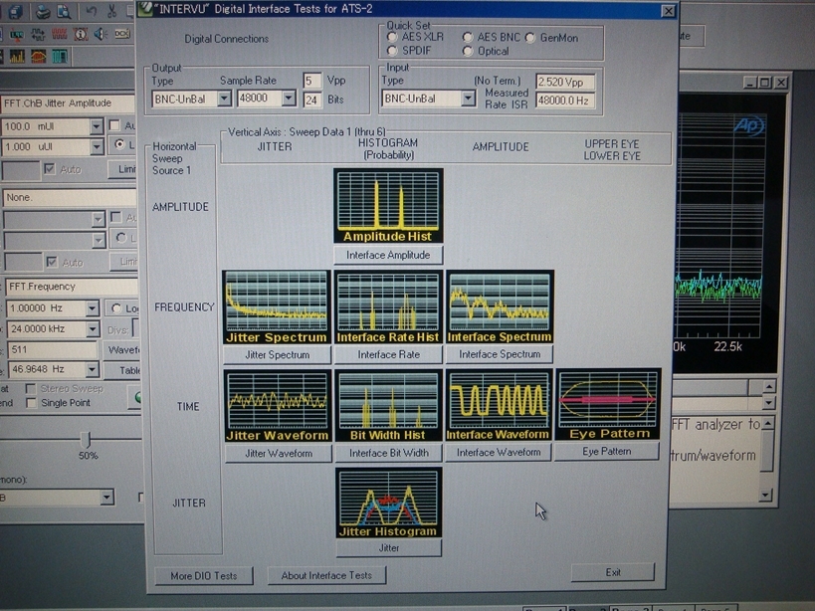Click the Output Bits value field
This screenshot has width=815, height=611.
pos(311,100)
